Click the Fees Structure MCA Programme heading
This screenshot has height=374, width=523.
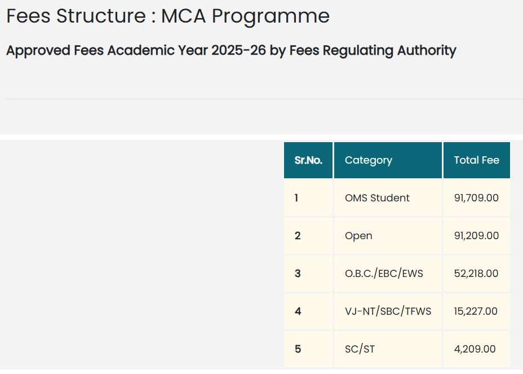pos(168,16)
